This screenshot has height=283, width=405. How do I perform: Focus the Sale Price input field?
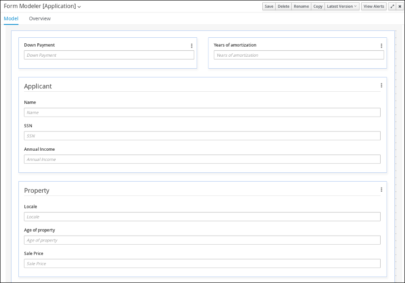pos(202,263)
